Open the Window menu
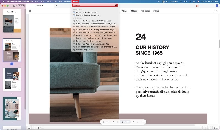 [67, 2]
